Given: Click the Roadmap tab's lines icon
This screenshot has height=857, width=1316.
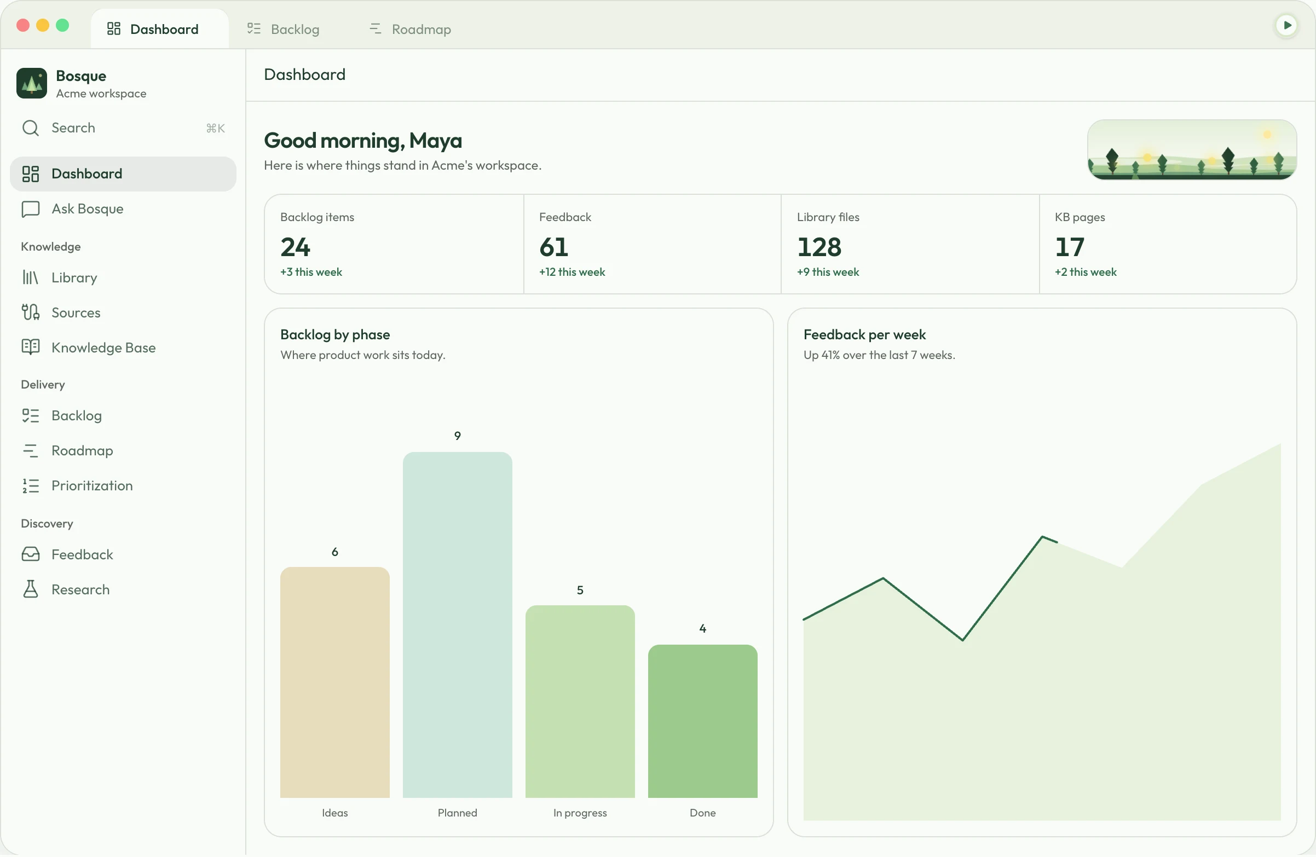Looking at the screenshot, I should 376,29.
